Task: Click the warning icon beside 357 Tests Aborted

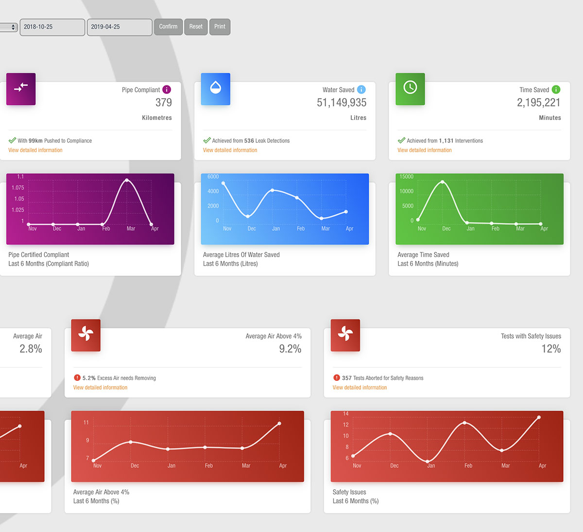Action: click(x=337, y=378)
